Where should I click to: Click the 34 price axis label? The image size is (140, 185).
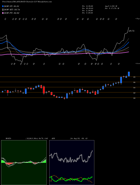click(134, 88)
